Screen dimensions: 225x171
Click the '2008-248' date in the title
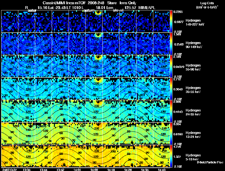[96, 3]
